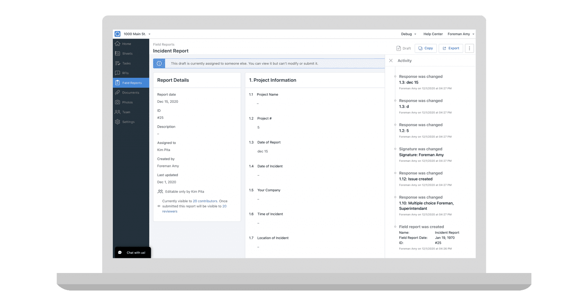
Task: Click the Export button
Action: [451, 48]
